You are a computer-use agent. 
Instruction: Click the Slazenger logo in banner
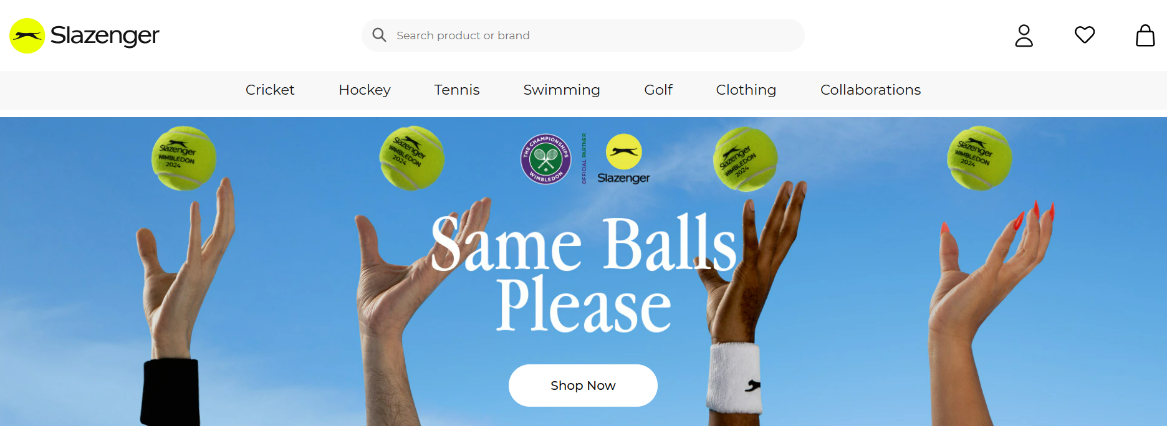[x=623, y=159]
